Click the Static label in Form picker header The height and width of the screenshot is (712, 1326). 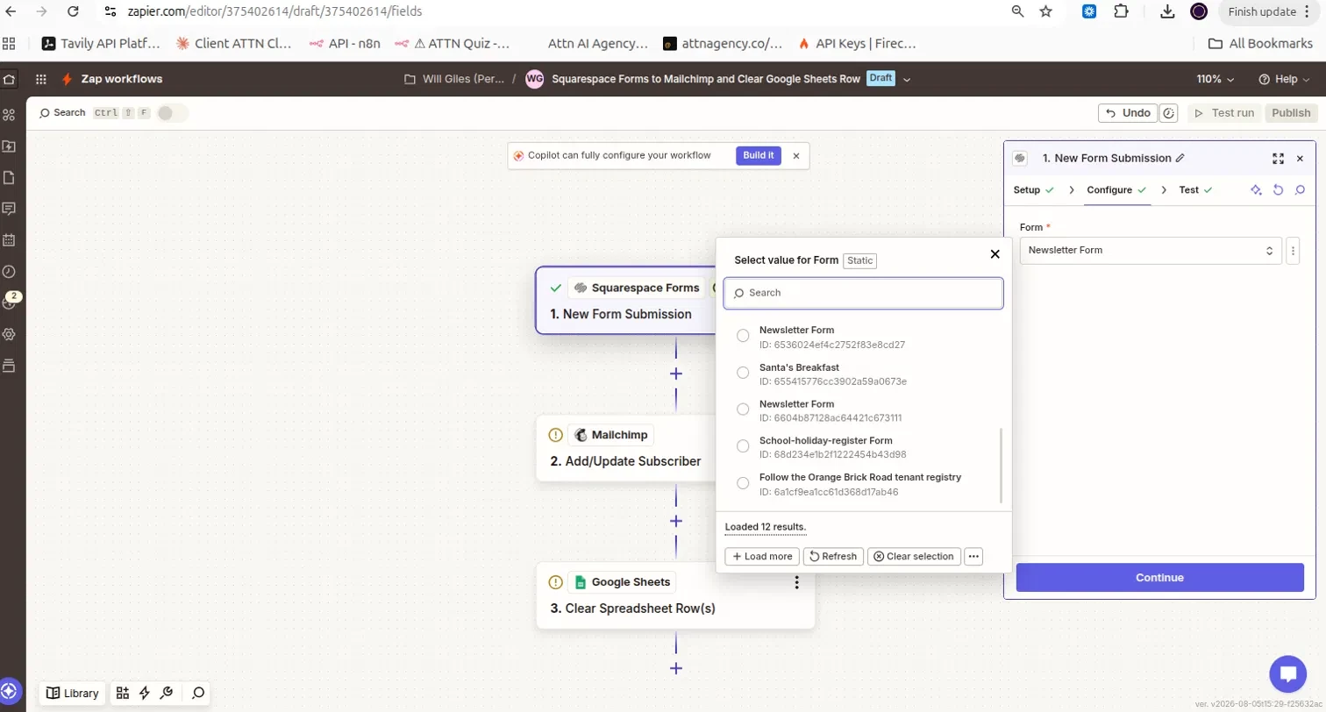[860, 260]
